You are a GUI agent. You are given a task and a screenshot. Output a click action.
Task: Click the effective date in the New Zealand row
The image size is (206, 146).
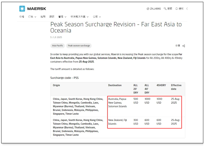(176, 122)
